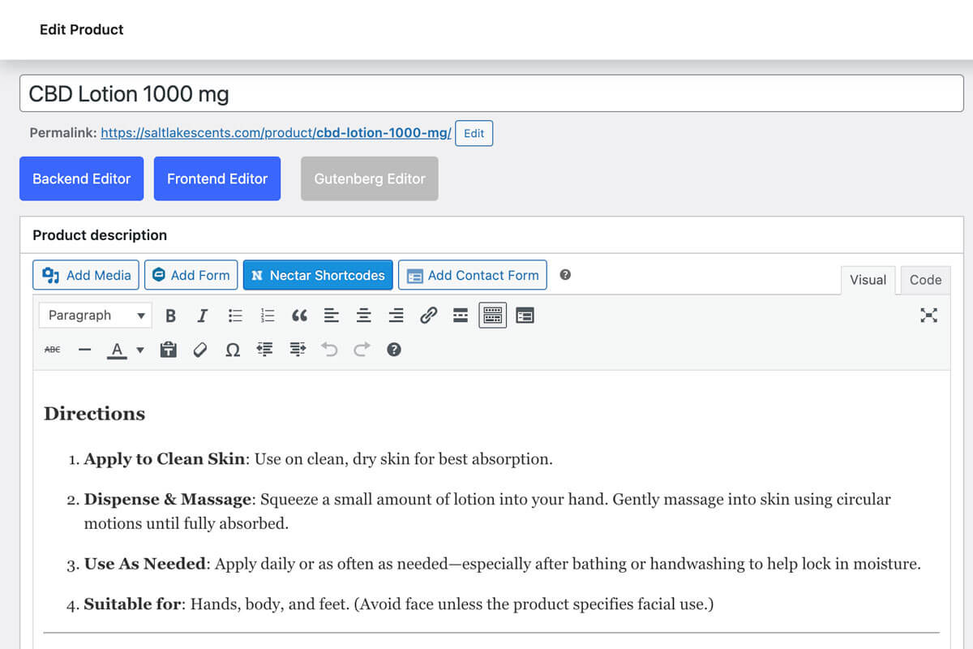Select the Visual editor tab
The width and height of the screenshot is (973, 649).
868,280
